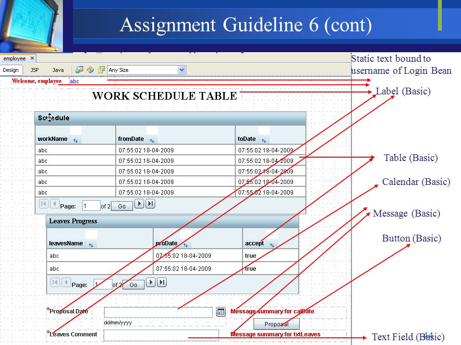461x345 pixels.
Task: Click the preview in browser toolbar icon
Action: [79, 70]
